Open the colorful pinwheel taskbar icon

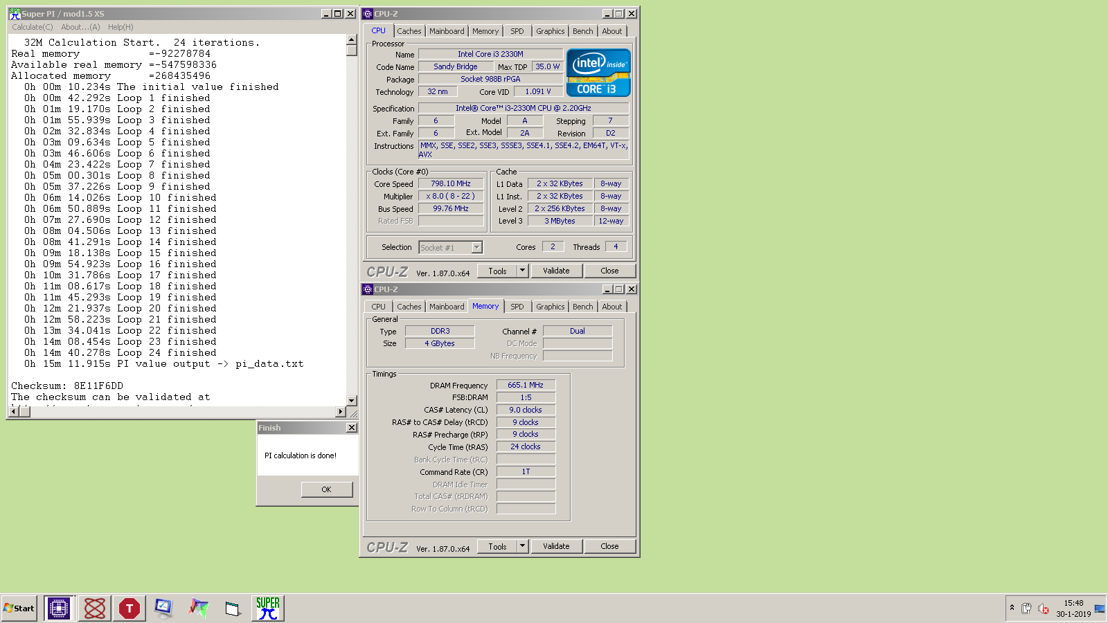tap(198, 608)
